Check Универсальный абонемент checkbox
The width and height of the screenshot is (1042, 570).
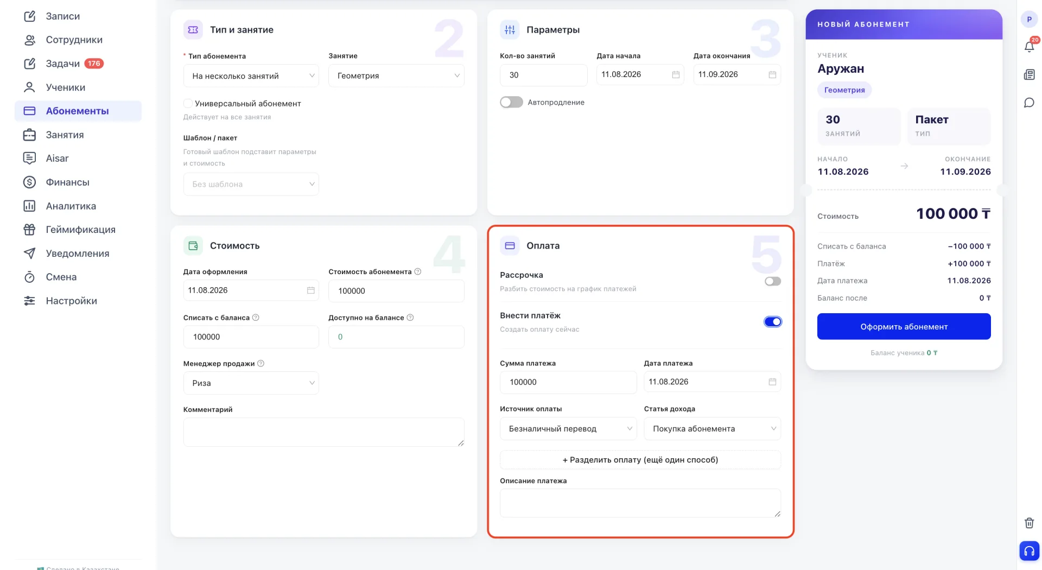click(188, 103)
